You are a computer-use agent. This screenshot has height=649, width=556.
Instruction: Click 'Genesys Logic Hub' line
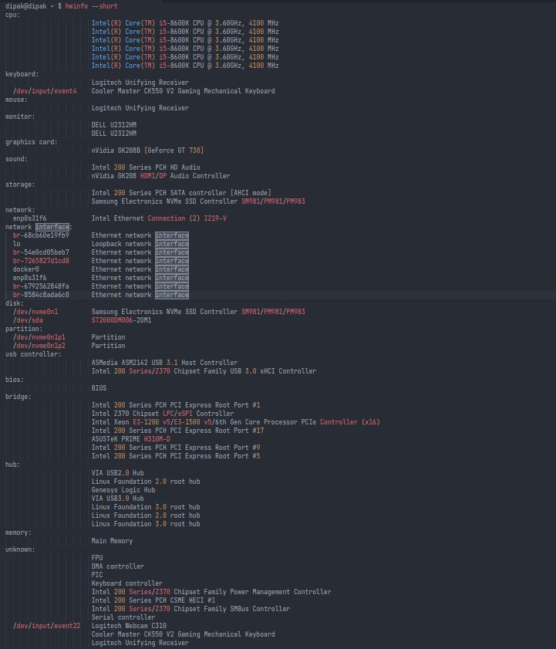pos(123,490)
